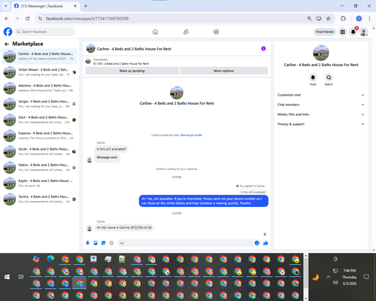Expand Media, files and links section
The image size is (376, 301).
click(320, 114)
